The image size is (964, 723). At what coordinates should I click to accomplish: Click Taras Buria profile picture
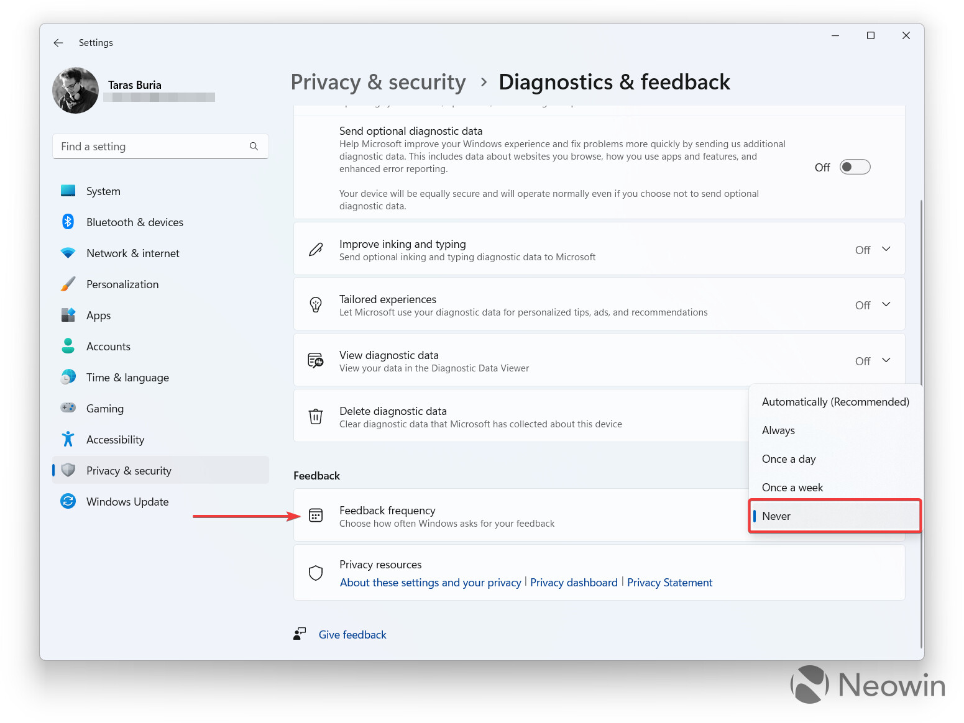pos(75,91)
